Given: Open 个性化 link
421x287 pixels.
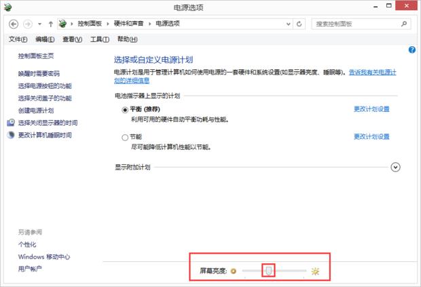Looking at the screenshot, I should tap(27, 244).
